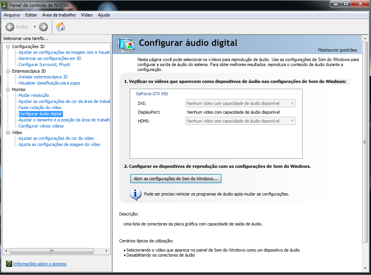Collapse the Configurações 3D tree node
This screenshot has width=371, height=275.
pos(8,46)
